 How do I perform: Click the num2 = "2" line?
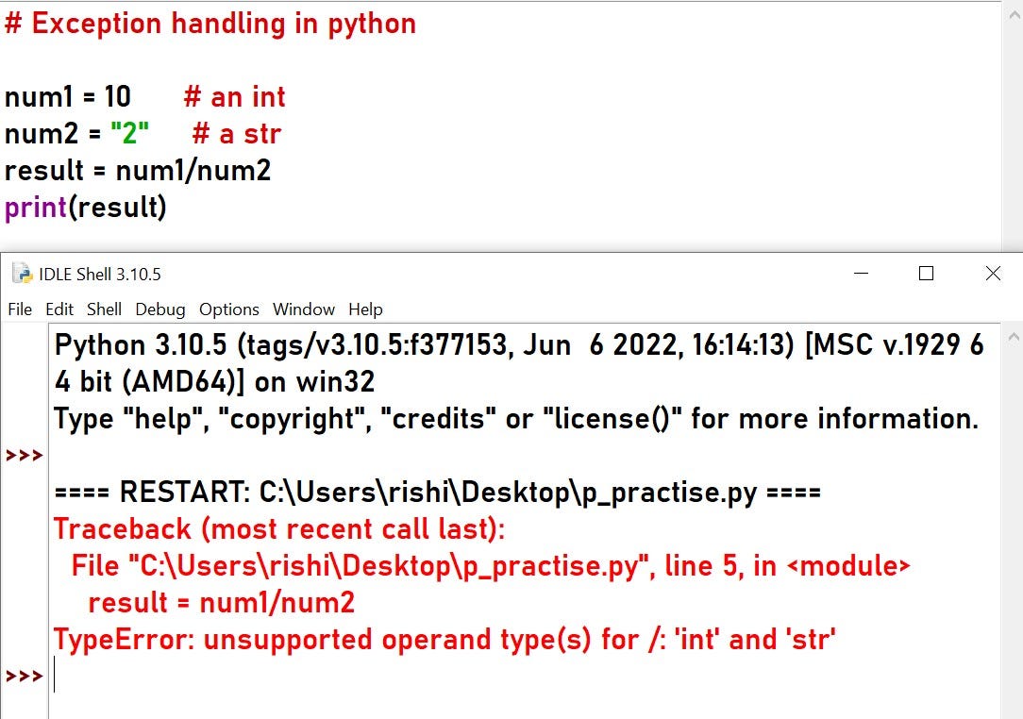[142, 134]
